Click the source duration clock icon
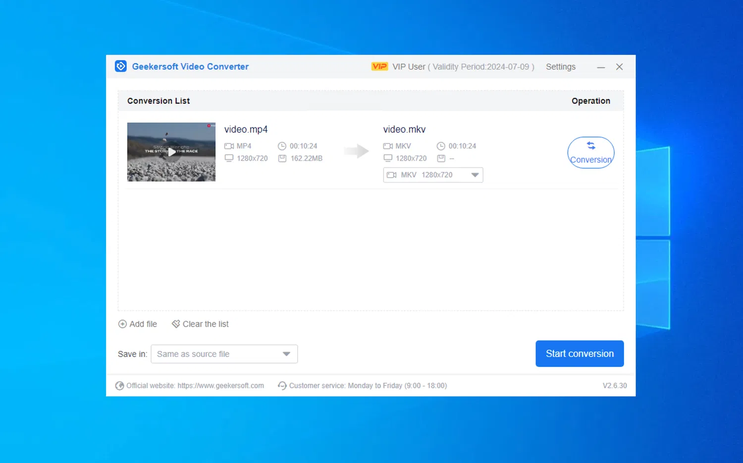The height and width of the screenshot is (463, 743). (282, 146)
